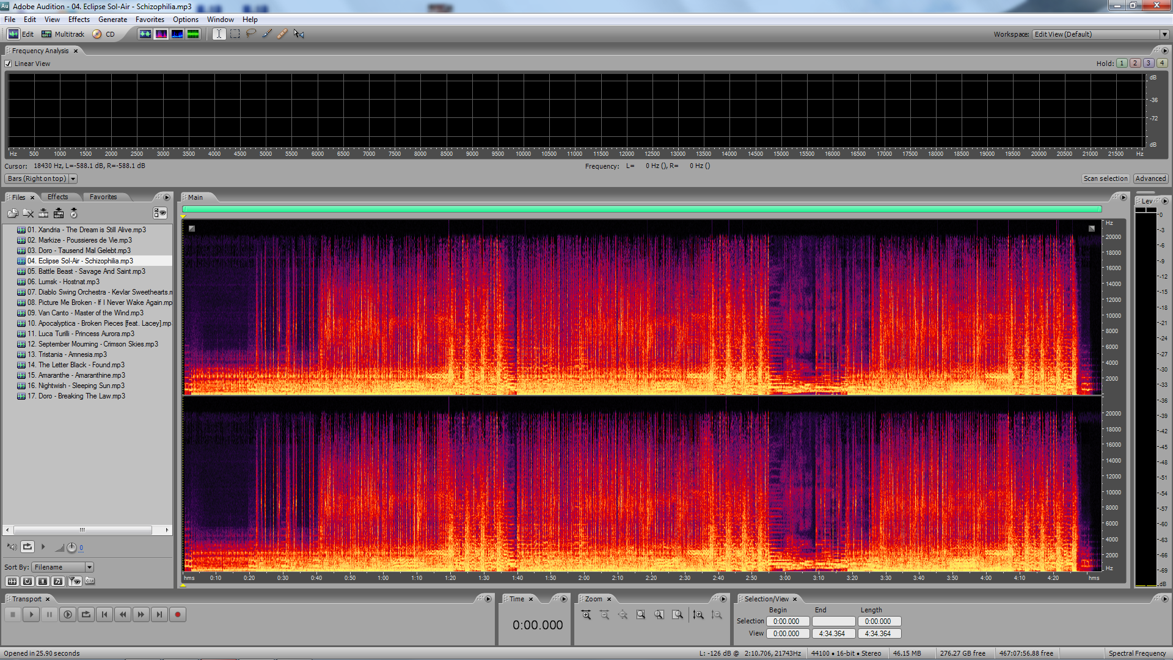Click the Scan selection button

pyautogui.click(x=1105, y=178)
